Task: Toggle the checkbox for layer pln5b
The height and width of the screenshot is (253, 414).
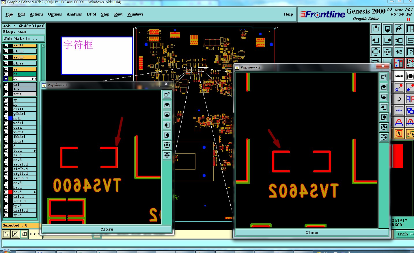Action: [6, 51]
